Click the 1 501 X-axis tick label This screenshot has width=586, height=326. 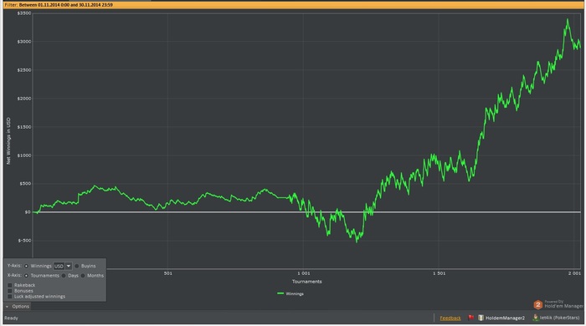click(439, 273)
